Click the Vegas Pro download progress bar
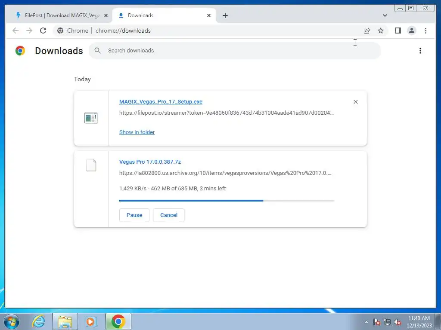Viewport: 441px width, 330px height. 227,201
